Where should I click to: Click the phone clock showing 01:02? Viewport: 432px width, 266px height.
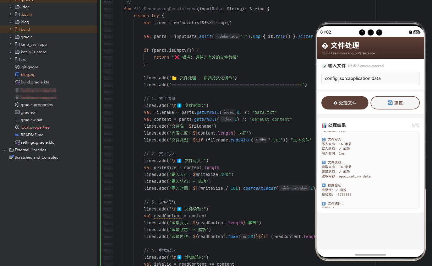(325, 32)
